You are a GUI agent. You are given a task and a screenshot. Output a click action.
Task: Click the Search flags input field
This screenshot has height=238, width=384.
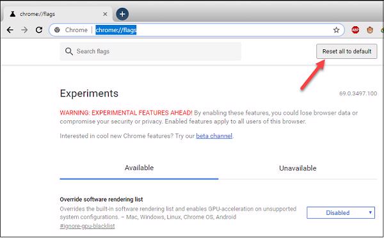click(150, 51)
